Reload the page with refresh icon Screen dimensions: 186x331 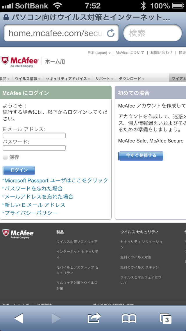pos(111,33)
